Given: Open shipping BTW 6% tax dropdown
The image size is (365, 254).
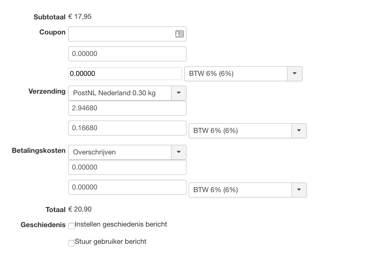Looking at the screenshot, I should point(299,131).
